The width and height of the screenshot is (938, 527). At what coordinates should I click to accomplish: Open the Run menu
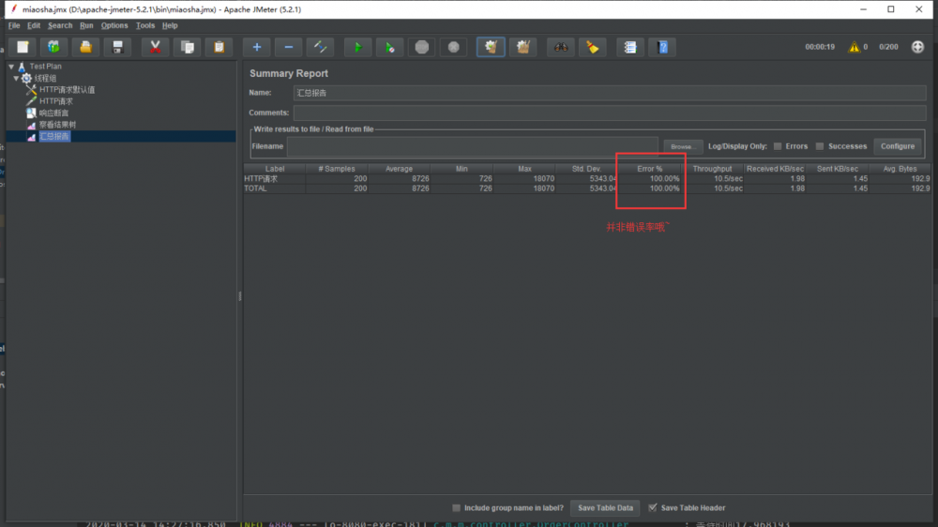coord(86,25)
